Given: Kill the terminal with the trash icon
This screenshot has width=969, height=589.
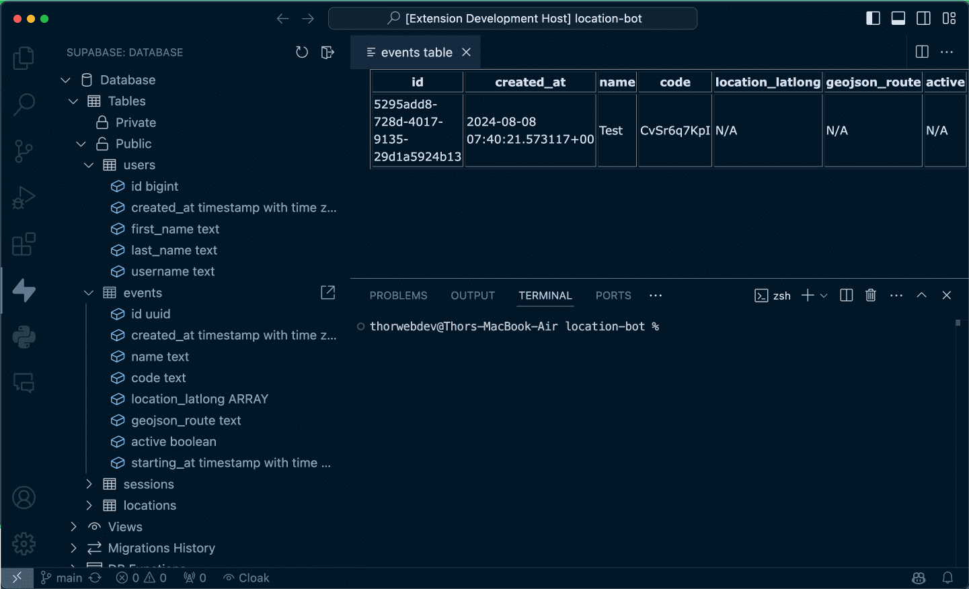Looking at the screenshot, I should [x=870, y=295].
